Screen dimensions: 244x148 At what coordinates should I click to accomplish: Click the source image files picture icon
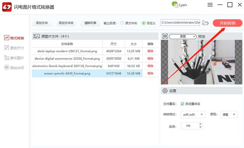(x=37, y=36)
